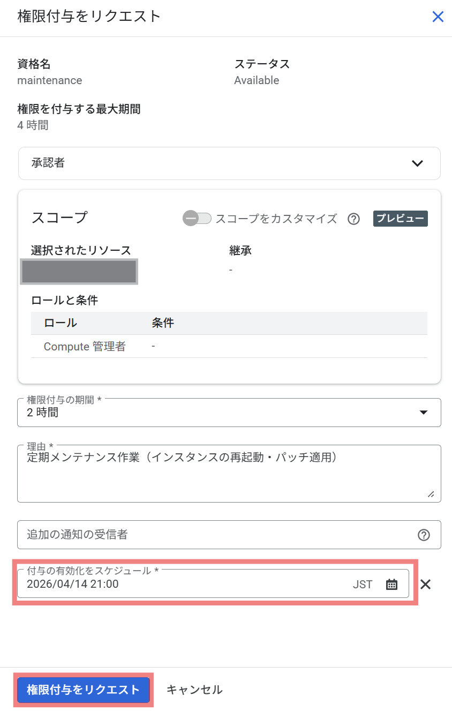Clear the scheduled activation date with the X icon
Image resolution: width=452 pixels, height=711 pixels.
point(426,584)
